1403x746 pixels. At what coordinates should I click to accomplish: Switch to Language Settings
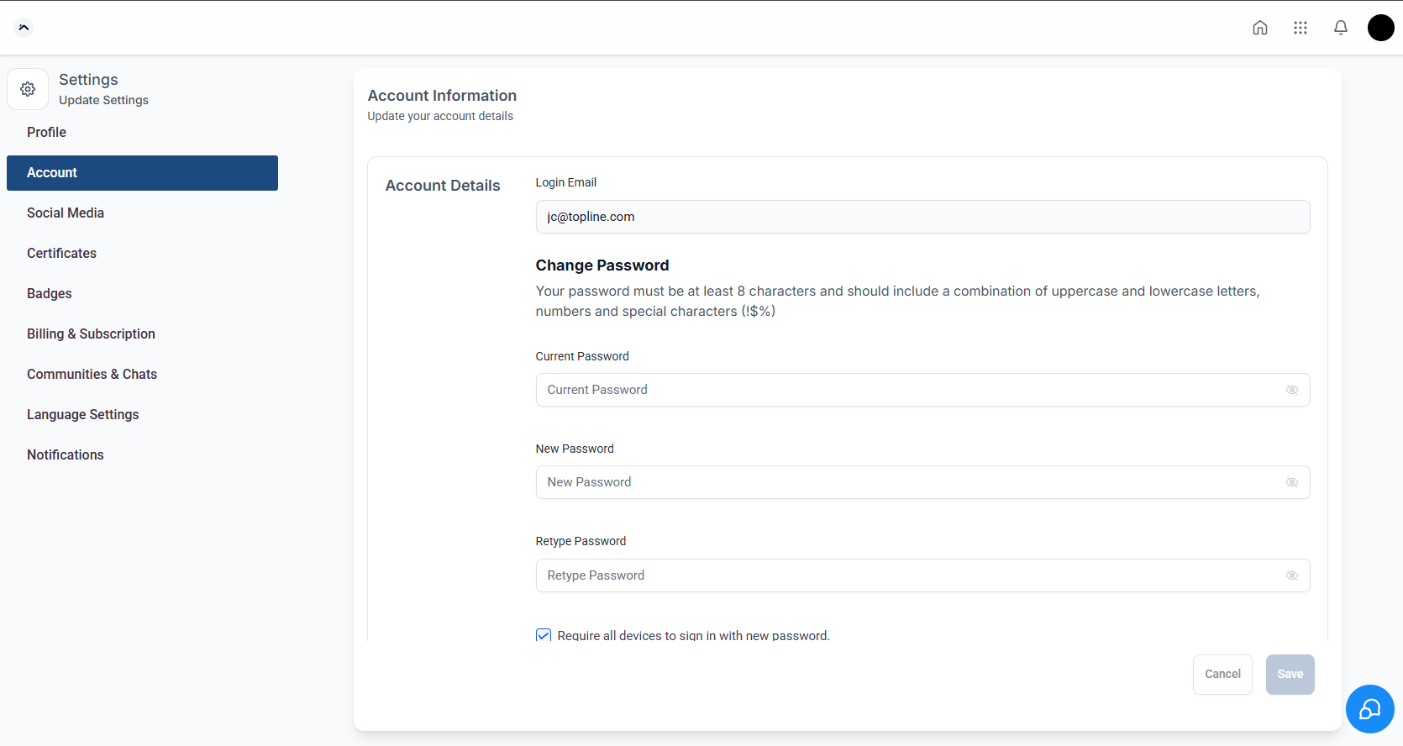coord(82,414)
